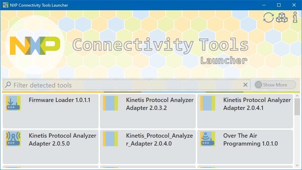Open Kinetis Protocol Analyzer Adapter 2.0.3.2 tile
This screenshot has height=170, width=302.
(159, 104)
